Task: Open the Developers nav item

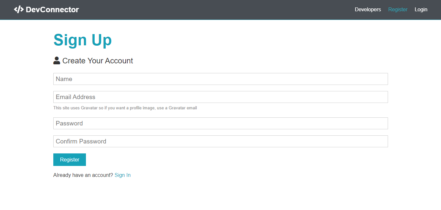Action: tap(368, 10)
